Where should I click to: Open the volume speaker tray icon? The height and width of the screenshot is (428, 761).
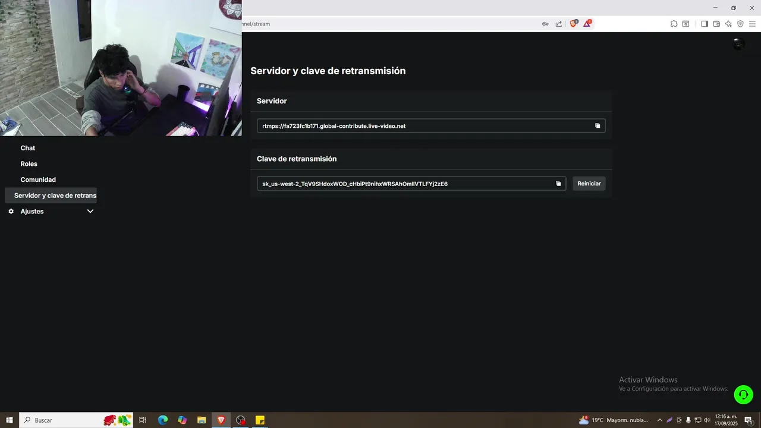point(707,420)
